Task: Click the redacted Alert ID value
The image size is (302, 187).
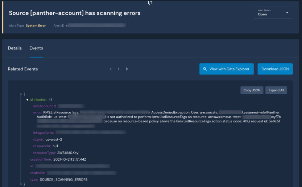Action: [97, 25]
